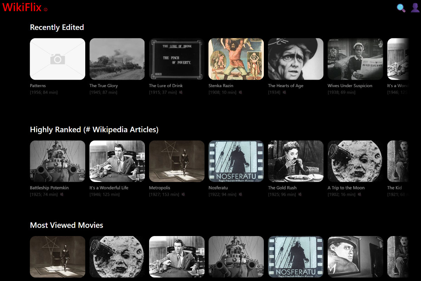The width and height of the screenshot is (421, 281).
Task: Open It's a Wonderful Life in Highly Ranked
Action: 117,161
